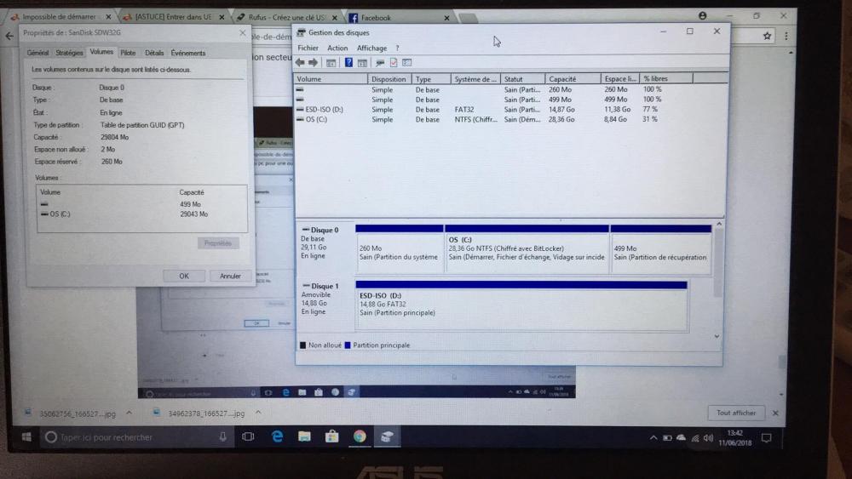The height and width of the screenshot is (479, 852).
Task: Switch to Événements tab
Action: pyautogui.click(x=188, y=53)
